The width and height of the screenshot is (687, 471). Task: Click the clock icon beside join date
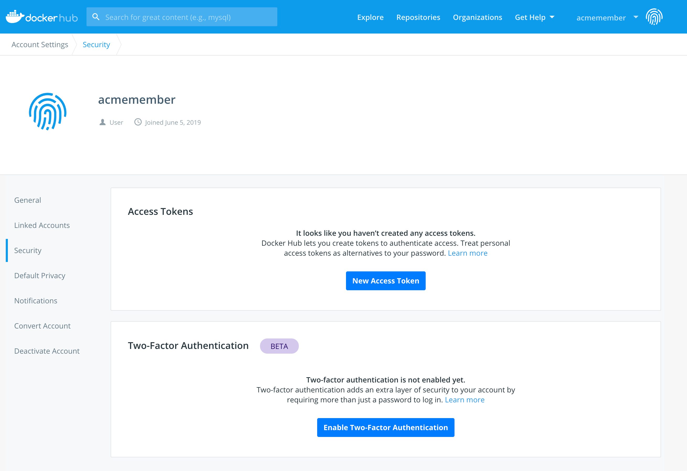(138, 122)
